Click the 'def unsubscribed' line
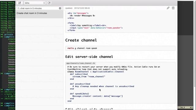The height and width of the screenshot is (110, 196). pyautogui.click(x=80, y=84)
